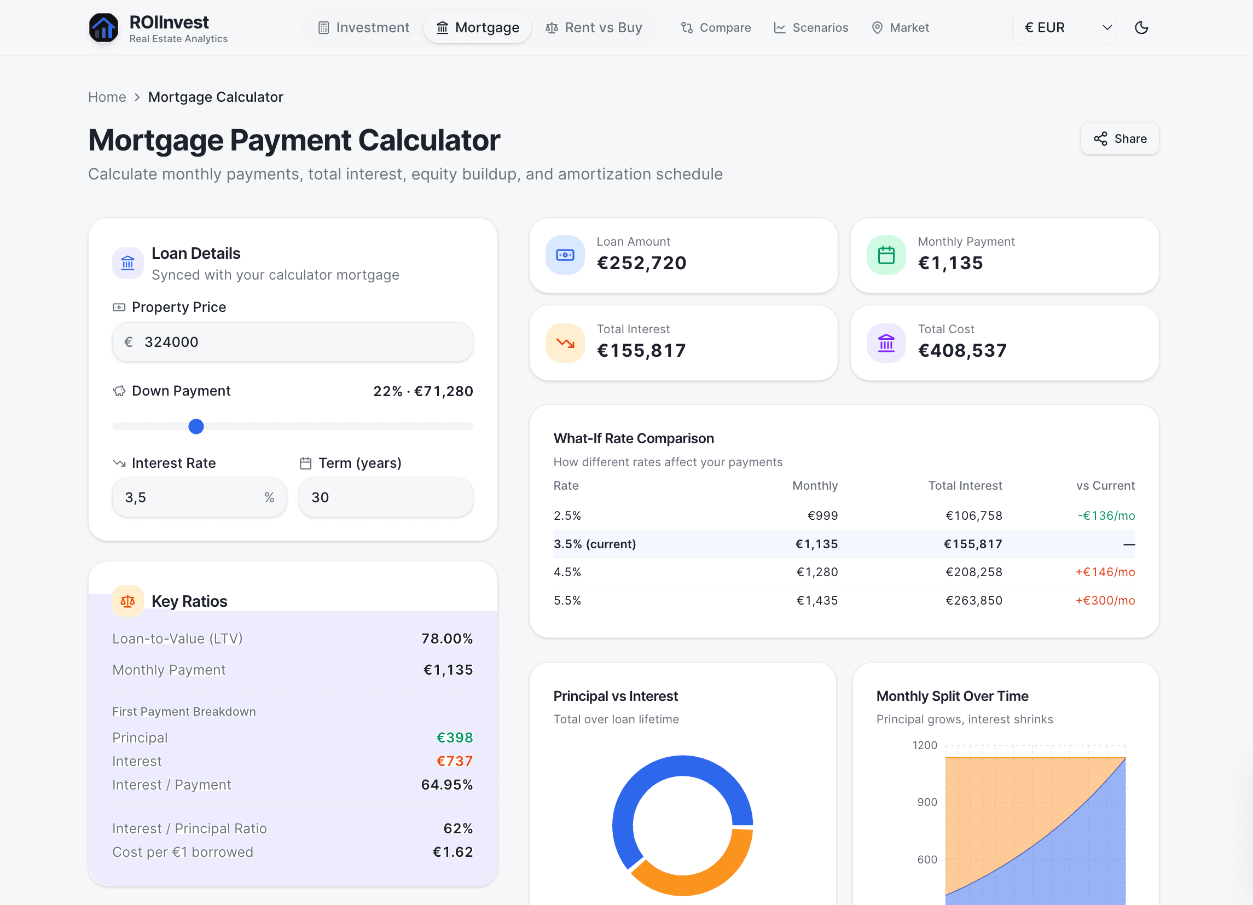
Task: Select the 5.5% rate row
Action: (844, 601)
